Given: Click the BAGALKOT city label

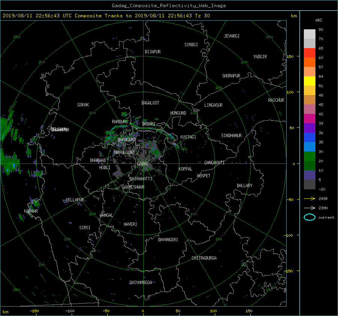Looking at the screenshot, I should coord(150,103).
